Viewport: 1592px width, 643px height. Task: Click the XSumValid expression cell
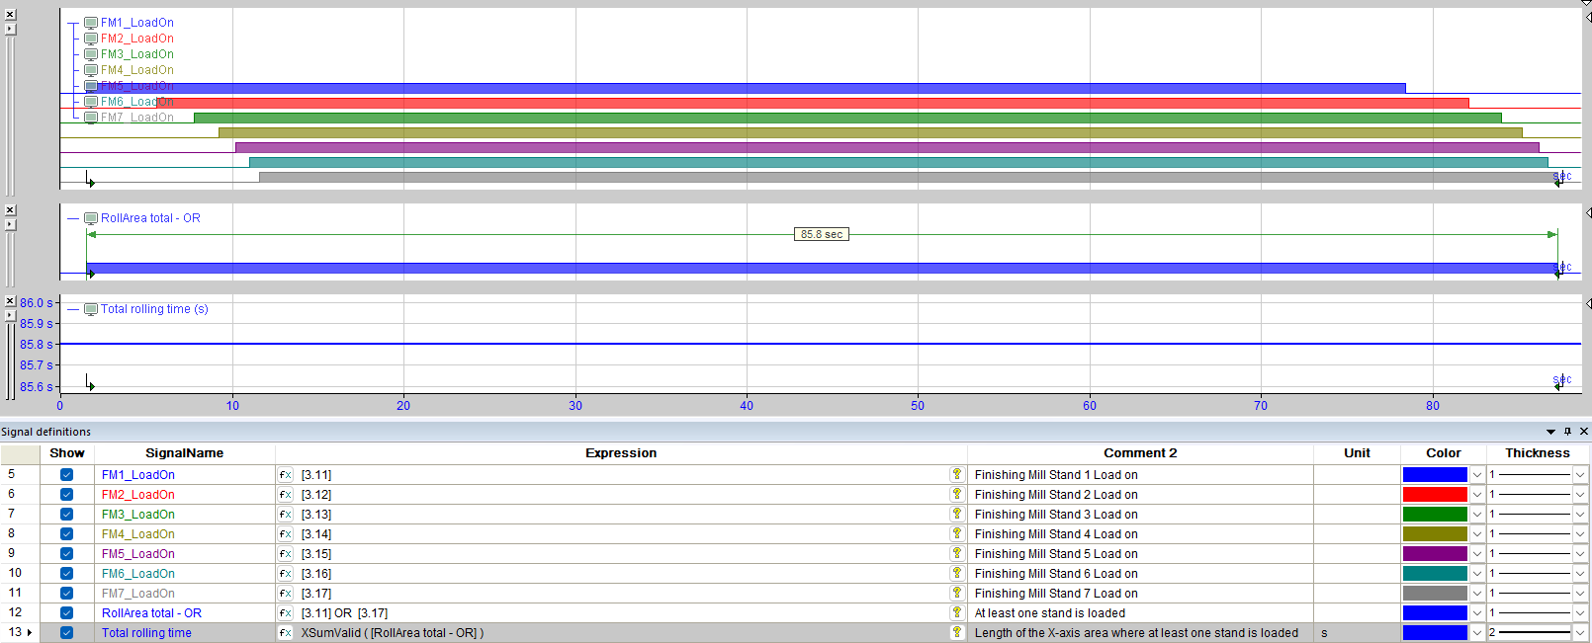pos(621,633)
